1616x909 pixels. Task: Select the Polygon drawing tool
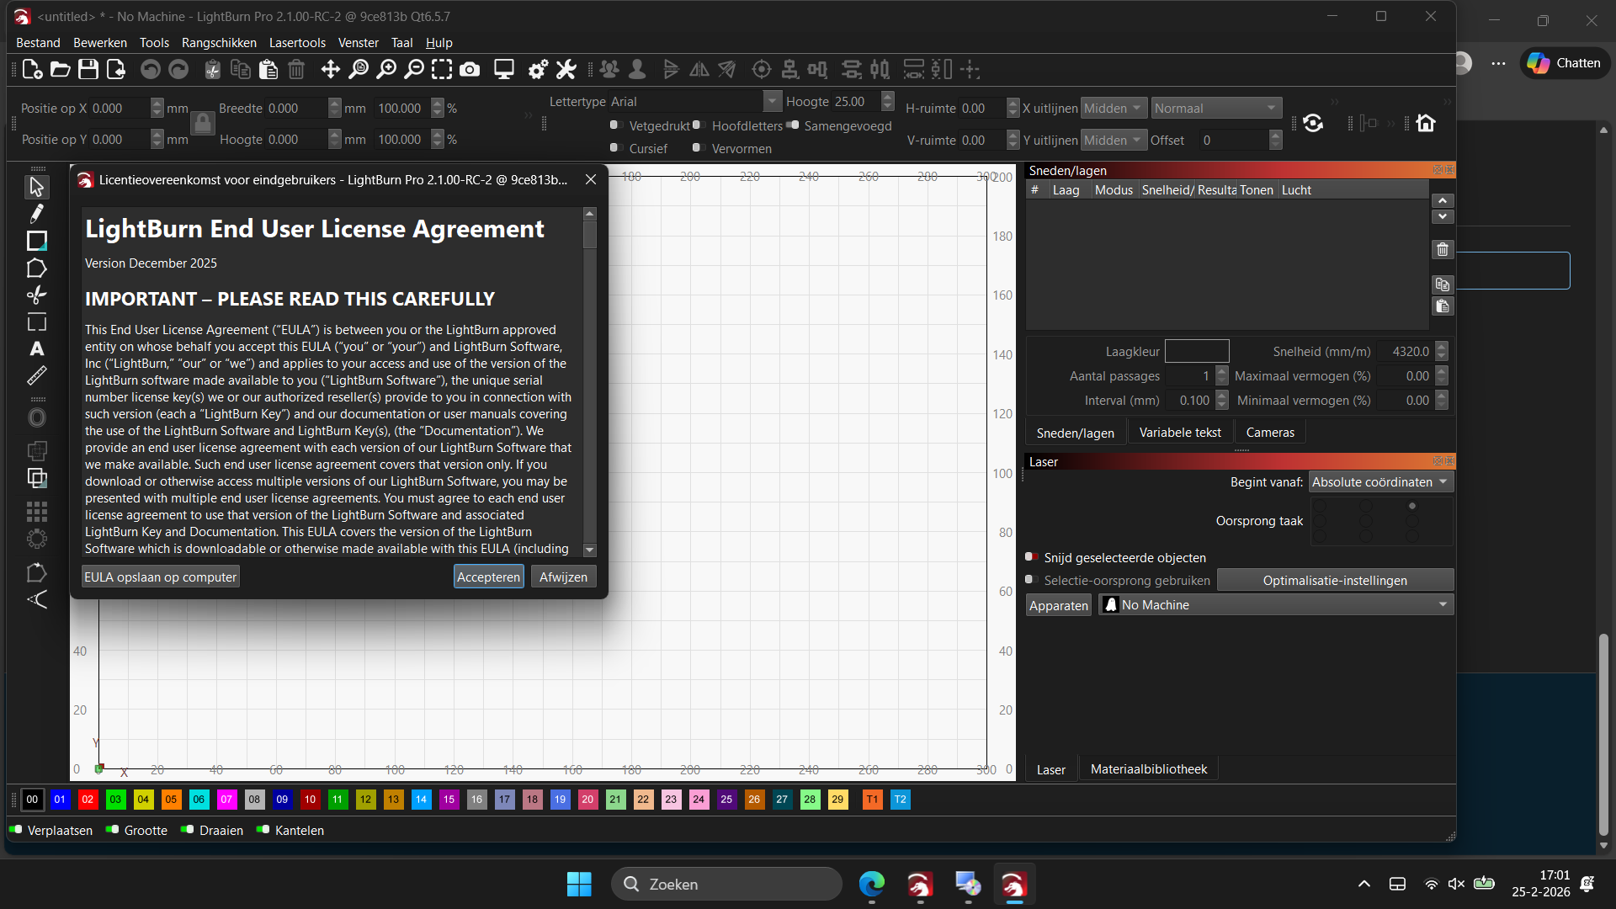[x=36, y=268]
